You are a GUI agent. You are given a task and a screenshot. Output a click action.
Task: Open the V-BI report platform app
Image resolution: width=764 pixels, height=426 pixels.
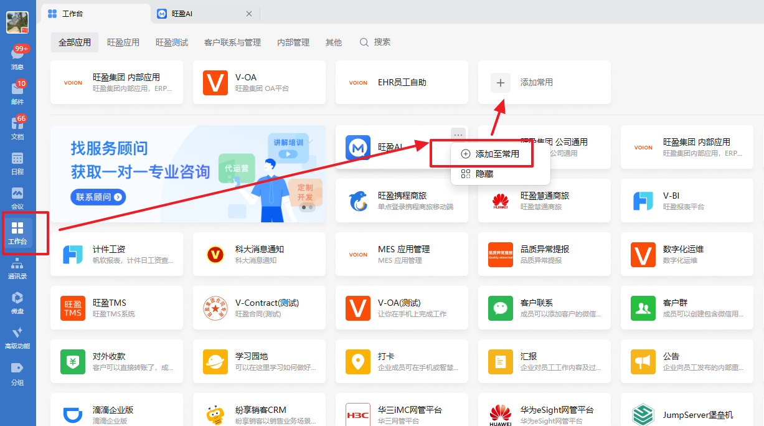pos(687,201)
